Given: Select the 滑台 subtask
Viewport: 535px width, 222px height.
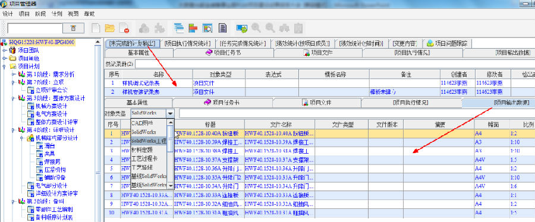Looking at the screenshot, I should pos(49,146).
